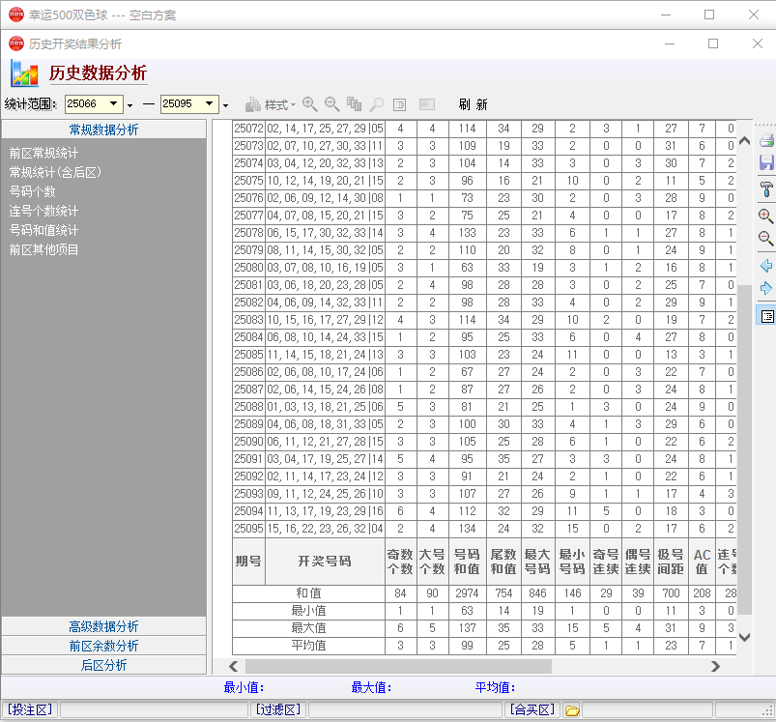776x722 pixels.
Task: Select 连号个数统计 in left list
Action: (x=44, y=211)
